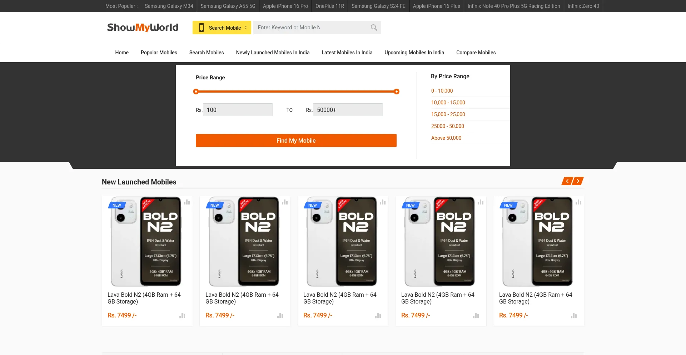The height and width of the screenshot is (355, 686).
Task: Focus the maximum price field showing 50000+
Action: [x=348, y=110]
